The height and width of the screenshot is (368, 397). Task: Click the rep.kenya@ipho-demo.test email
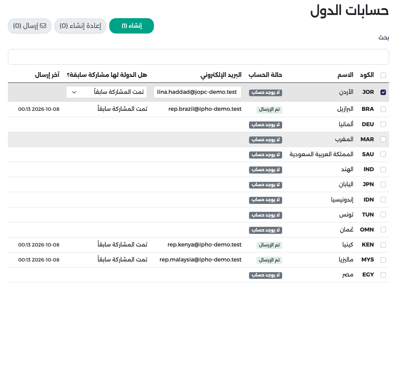(204, 245)
